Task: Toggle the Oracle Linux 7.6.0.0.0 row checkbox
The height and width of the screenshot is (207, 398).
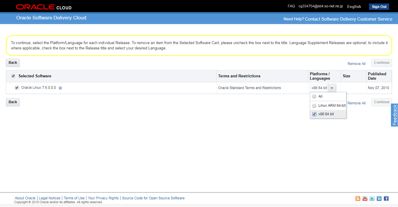Action: click(17, 87)
